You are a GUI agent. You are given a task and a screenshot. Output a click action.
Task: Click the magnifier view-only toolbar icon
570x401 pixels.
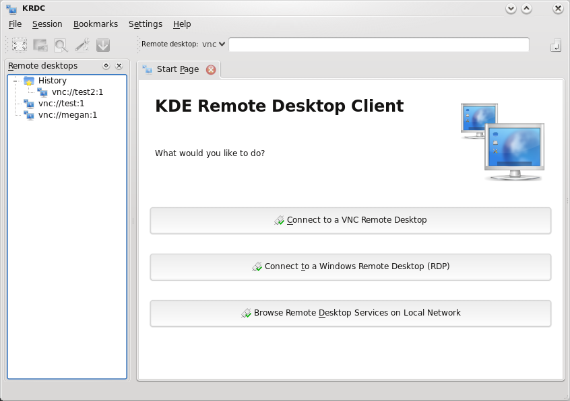point(61,45)
